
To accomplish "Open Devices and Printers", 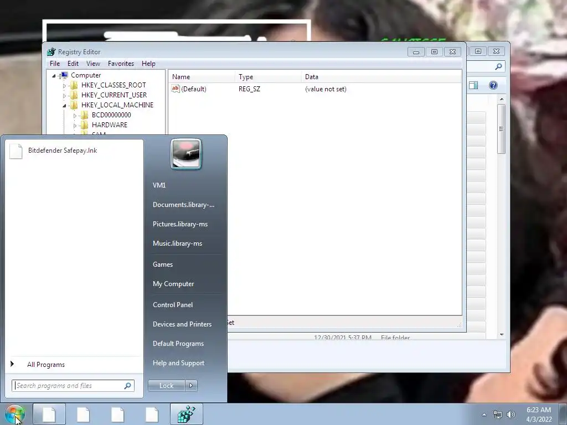I will tap(182, 324).
